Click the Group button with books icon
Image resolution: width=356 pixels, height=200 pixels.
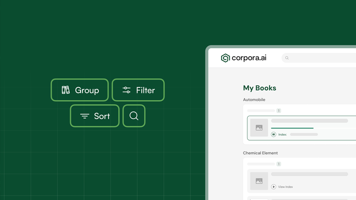pos(80,90)
